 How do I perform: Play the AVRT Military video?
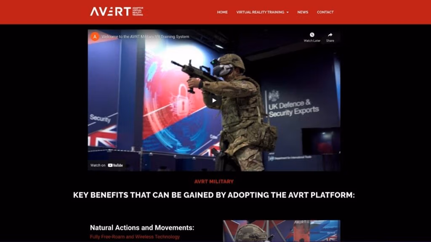(x=214, y=100)
